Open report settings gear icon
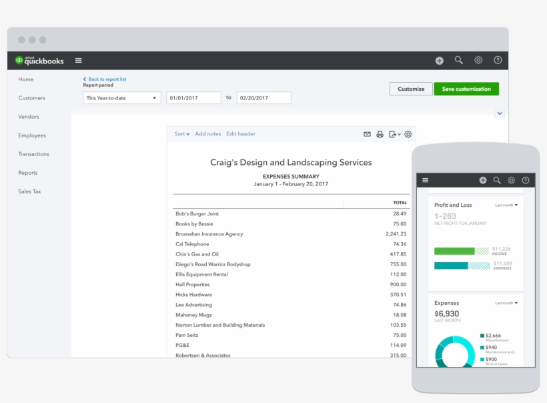Viewport: 547px width, 403px height. point(407,134)
